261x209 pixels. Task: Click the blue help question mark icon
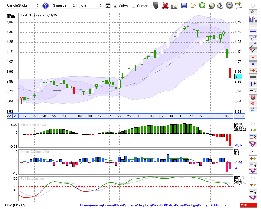(45, 5)
